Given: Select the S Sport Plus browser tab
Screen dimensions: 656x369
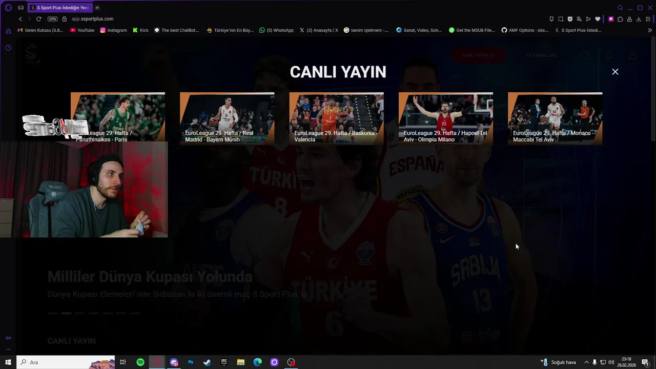Looking at the screenshot, I should (59, 8).
